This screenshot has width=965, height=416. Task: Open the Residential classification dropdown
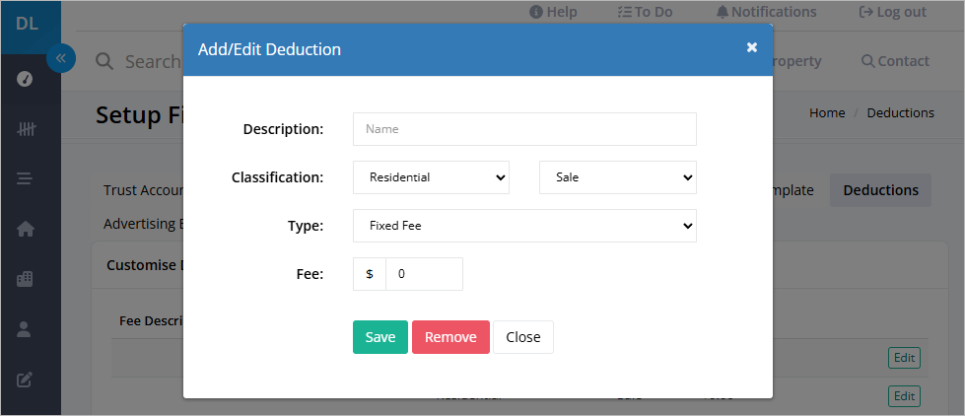(431, 177)
